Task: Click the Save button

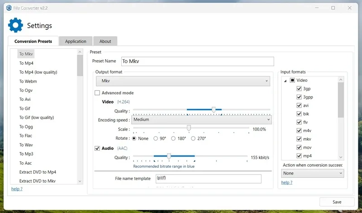Action: 337,202
